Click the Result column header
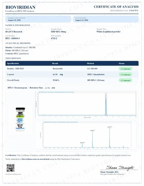Image resolution: width=144 pixels, height=186 pixels. pyautogui.click(x=55, y=63)
